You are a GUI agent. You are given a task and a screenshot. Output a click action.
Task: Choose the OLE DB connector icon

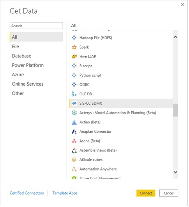[x=74, y=94]
